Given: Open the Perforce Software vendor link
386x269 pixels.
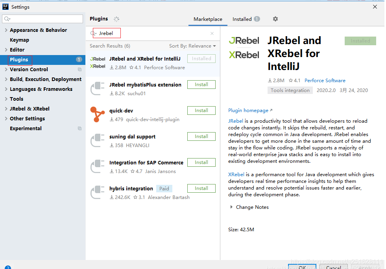Looking at the screenshot, I should (x=325, y=81).
